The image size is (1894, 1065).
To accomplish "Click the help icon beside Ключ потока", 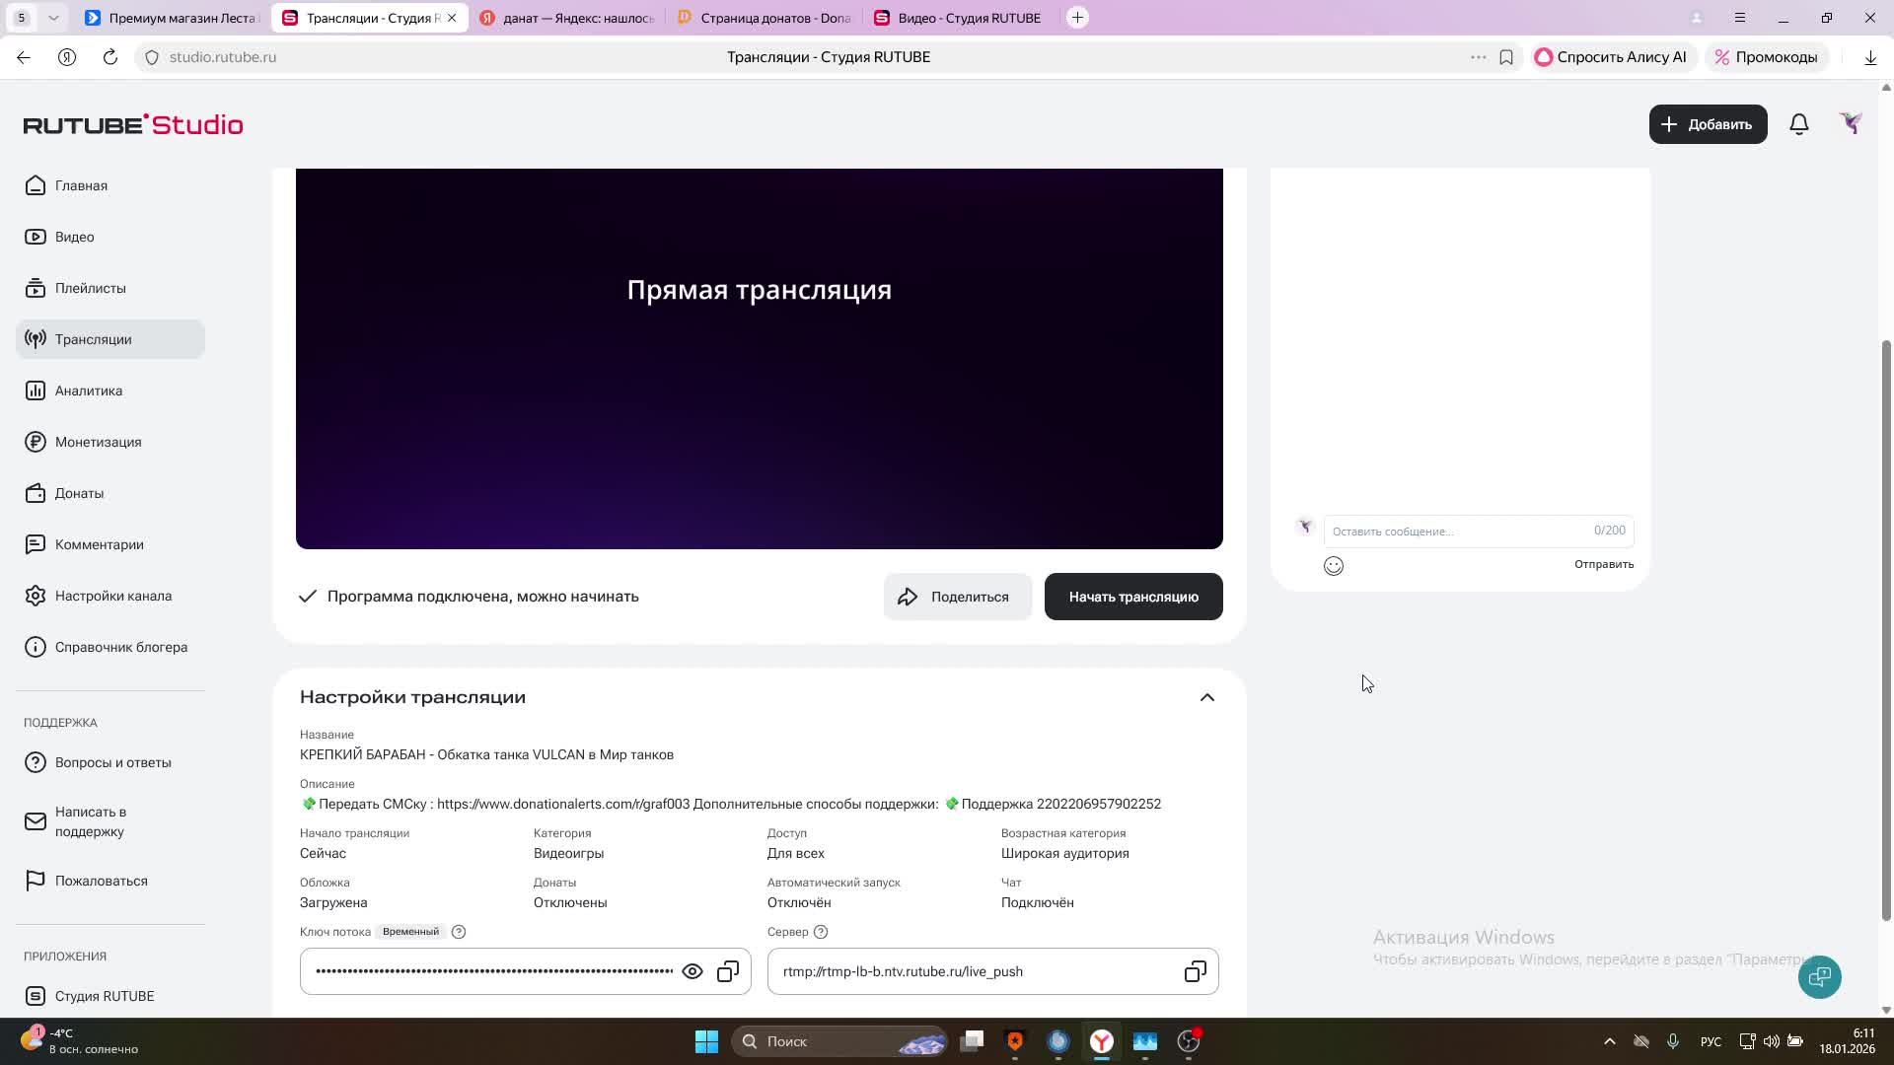I will pyautogui.click(x=459, y=932).
